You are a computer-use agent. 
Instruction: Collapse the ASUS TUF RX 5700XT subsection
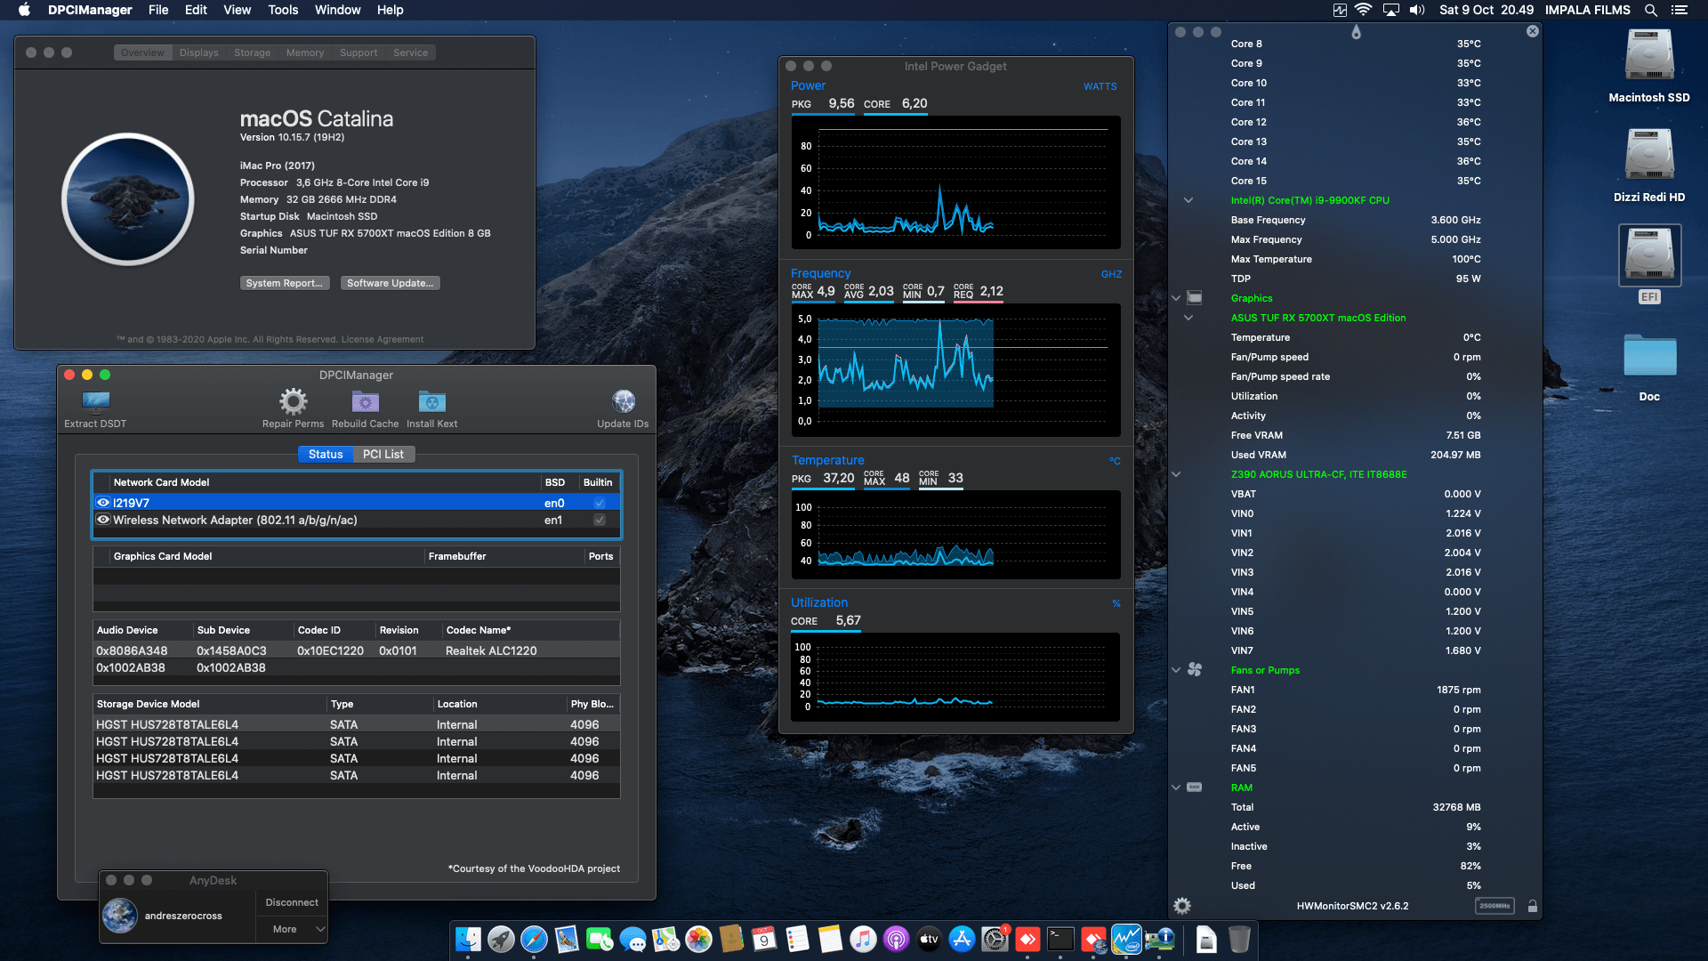(x=1188, y=318)
